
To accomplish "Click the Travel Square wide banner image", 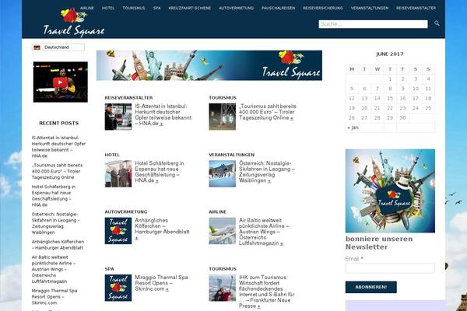I will [x=209, y=65].
